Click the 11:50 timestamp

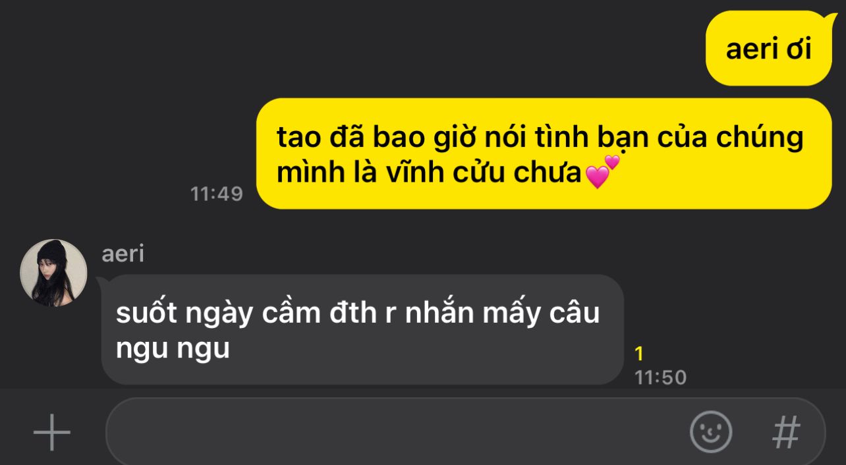pyautogui.click(x=660, y=377)
